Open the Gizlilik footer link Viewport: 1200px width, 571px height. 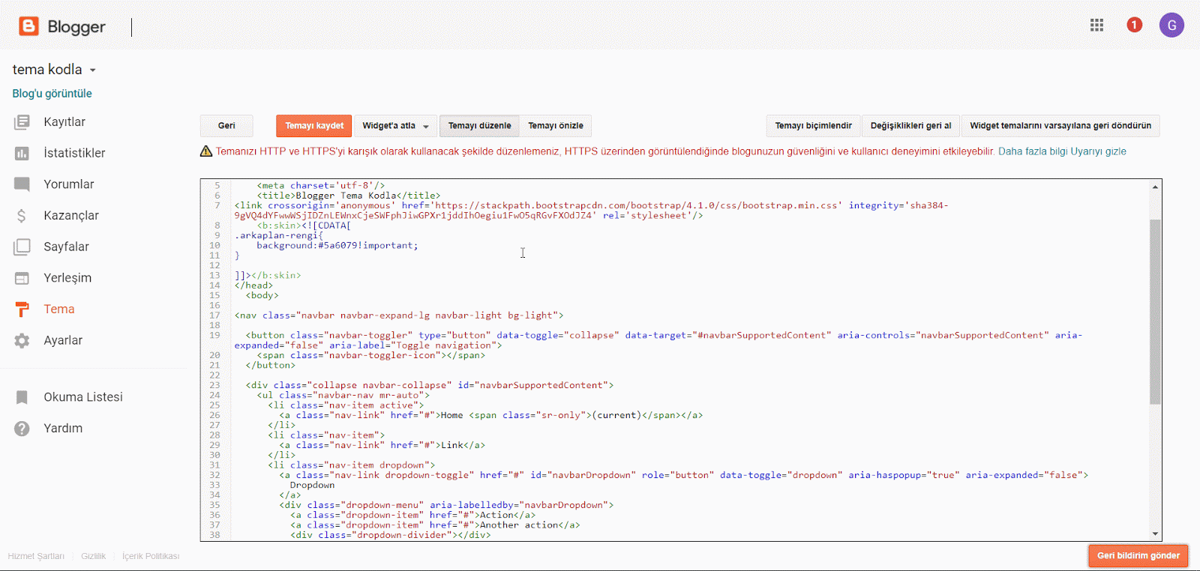tap(93, 556)
